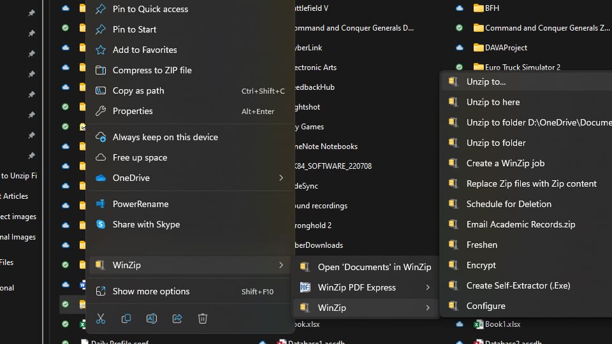Click the Book1.xlsx Excel file icon
The height and width of the screenshot is (344, 612).
[478, 324]
